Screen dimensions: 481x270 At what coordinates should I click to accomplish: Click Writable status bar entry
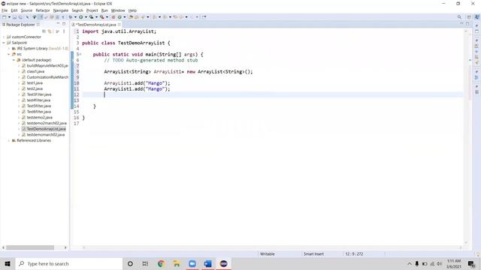tap(268, 254)
